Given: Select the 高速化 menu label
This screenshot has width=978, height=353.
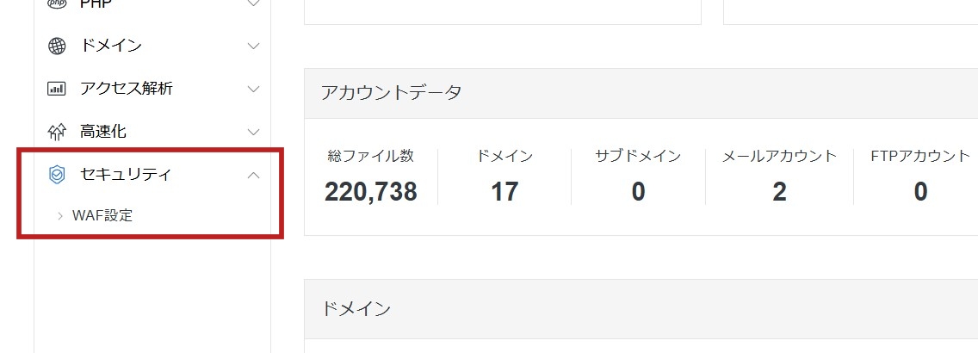Looking at the screenshot, I should 103,132.
